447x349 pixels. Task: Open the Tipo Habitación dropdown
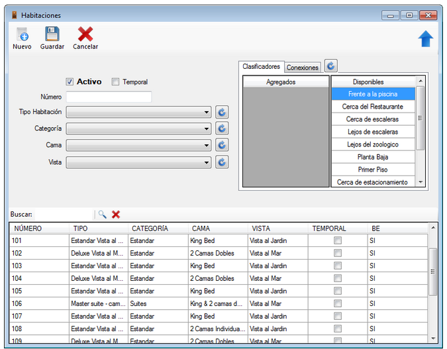tap(138, 112)
